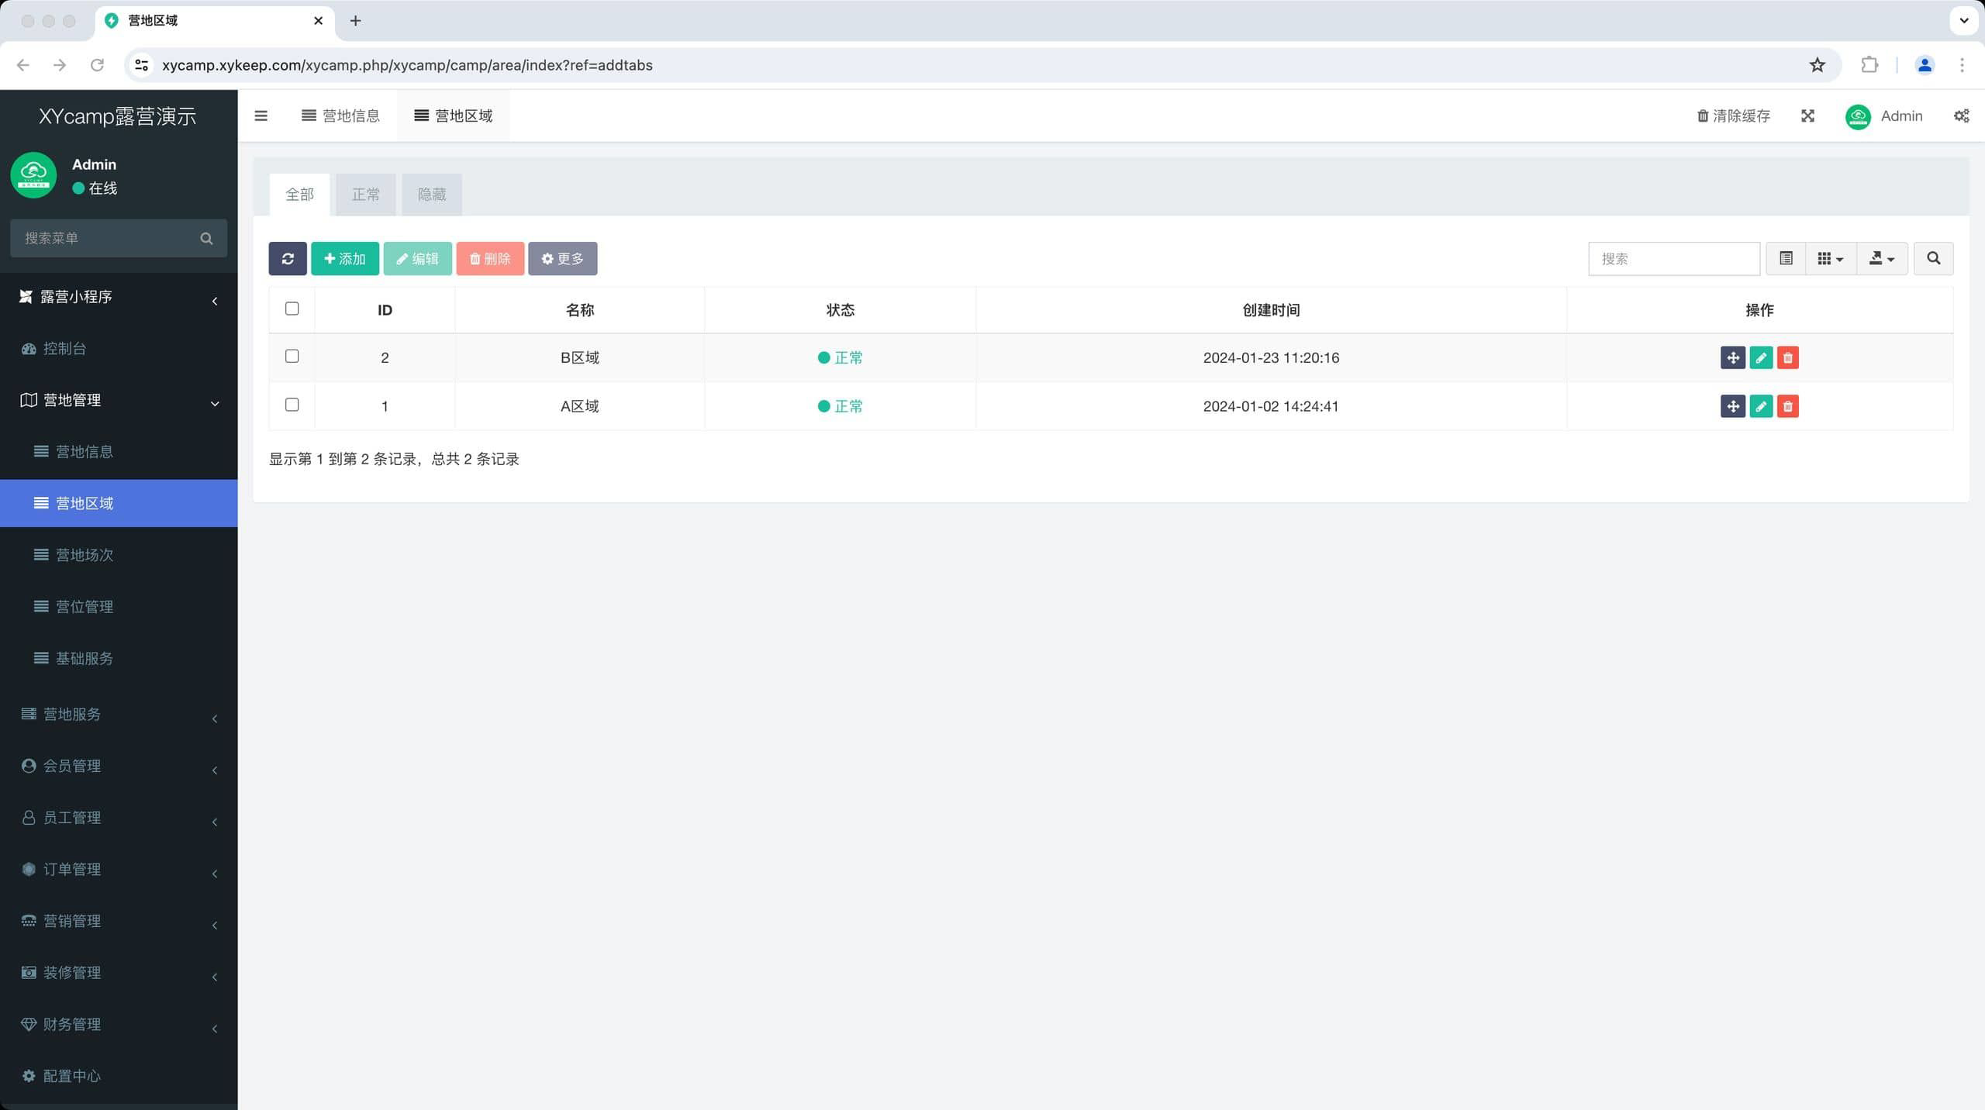The image size is (1985, 1110).
Task: Expand the 营地服务 sidebar menu
Action: tap(119, 714)
